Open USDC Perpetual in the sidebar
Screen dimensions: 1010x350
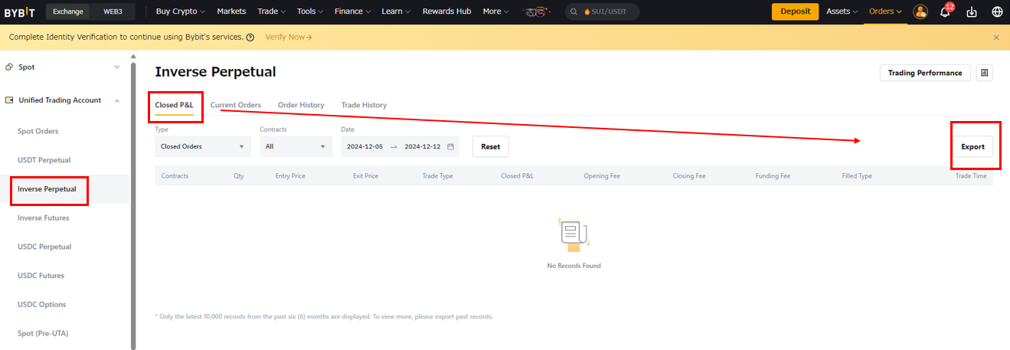(x=44, y=247)
